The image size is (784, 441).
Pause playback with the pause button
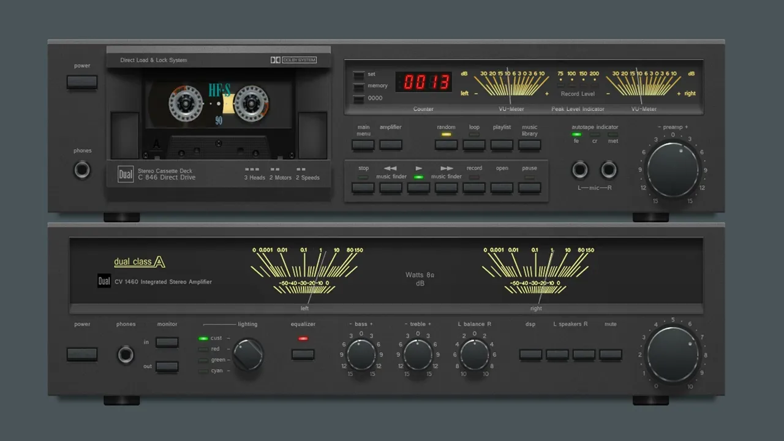530,188
